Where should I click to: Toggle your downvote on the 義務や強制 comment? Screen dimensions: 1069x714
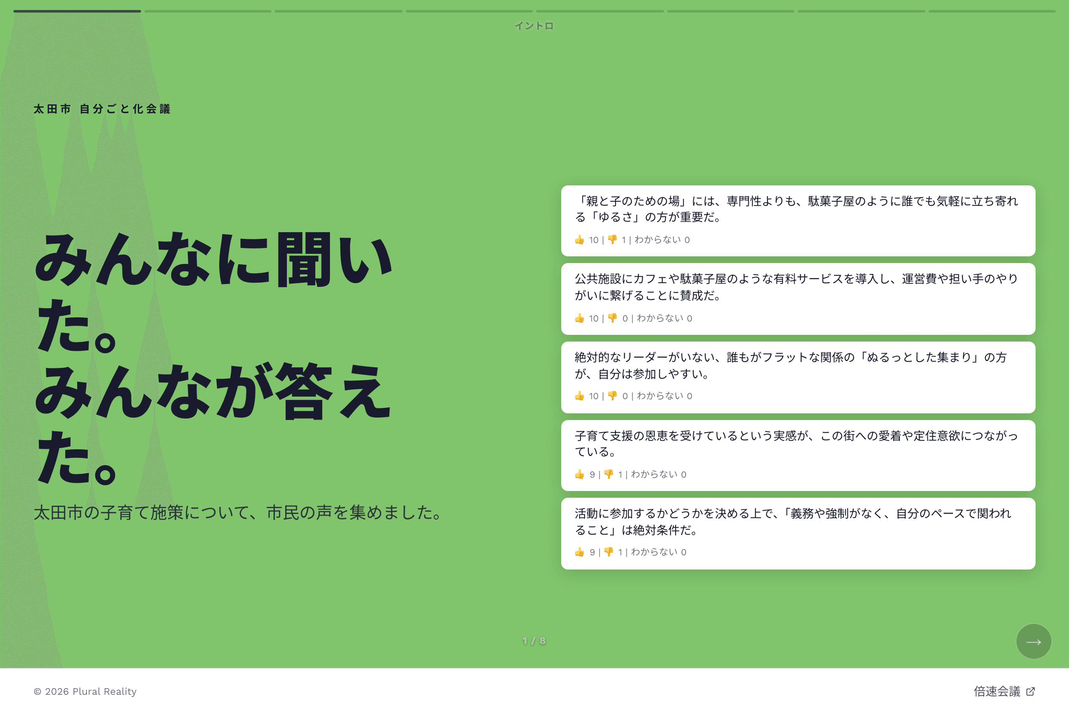pyautogui.click(x=609, y=552)
